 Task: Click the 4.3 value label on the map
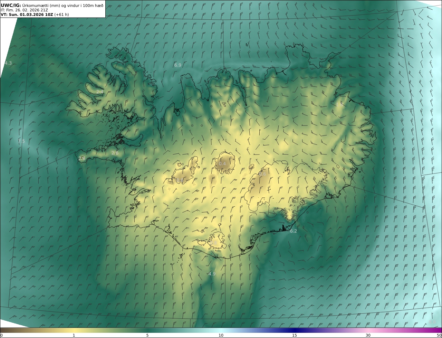pos(8,63)
